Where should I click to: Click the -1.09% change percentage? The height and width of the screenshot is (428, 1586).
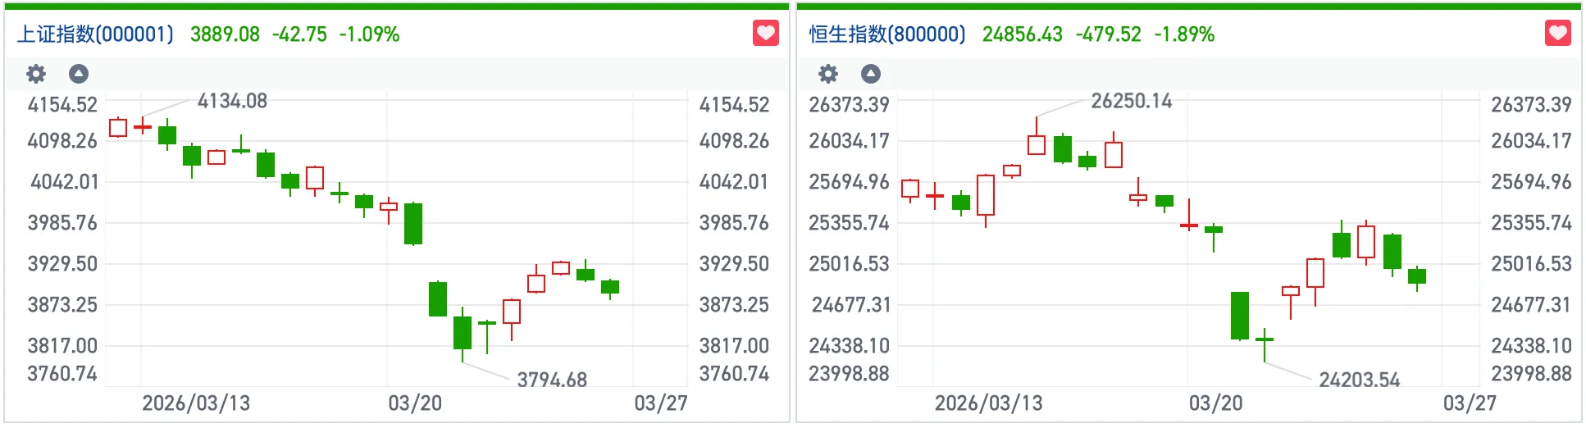(x=370, y=34)
